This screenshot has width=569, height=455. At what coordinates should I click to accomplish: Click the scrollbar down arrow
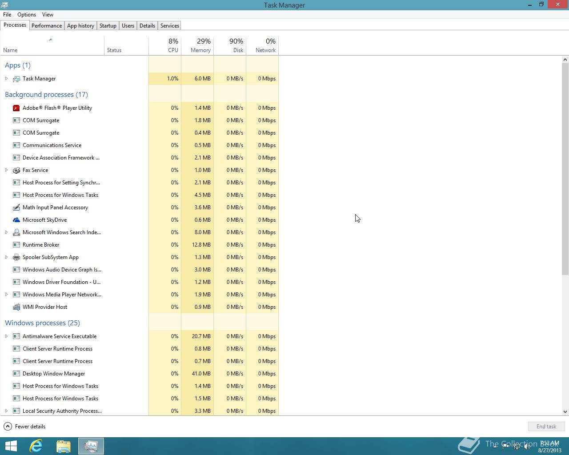565,412
